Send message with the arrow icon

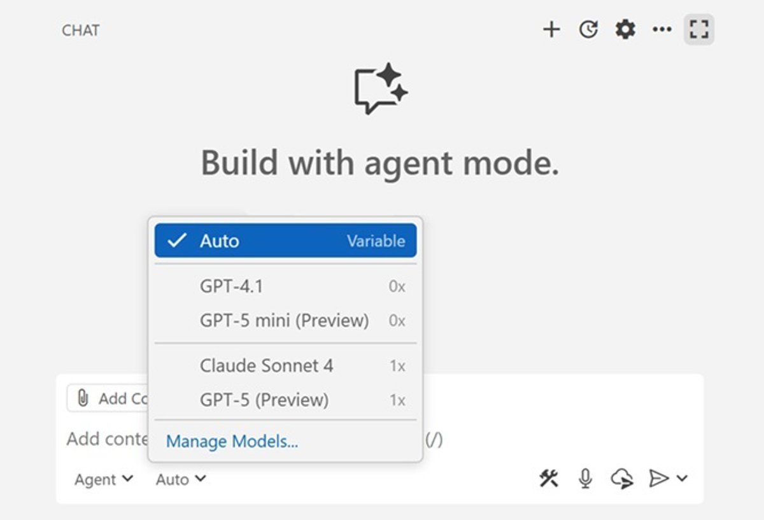tap(658, 479)
